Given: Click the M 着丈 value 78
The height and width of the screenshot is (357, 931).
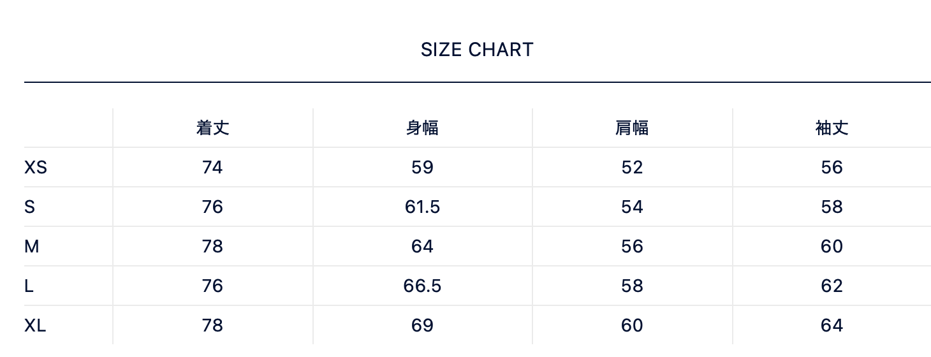Looking at the screenshot, I should pos(212,247).
